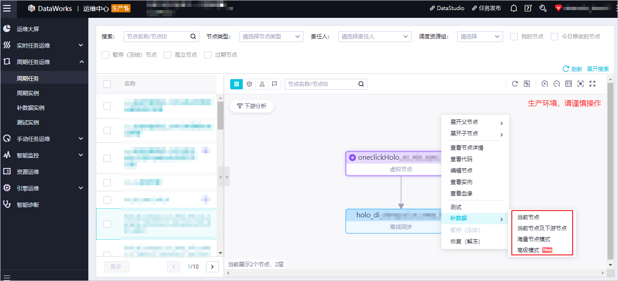Check the 过期节点 checkbox

pos(208,55)
